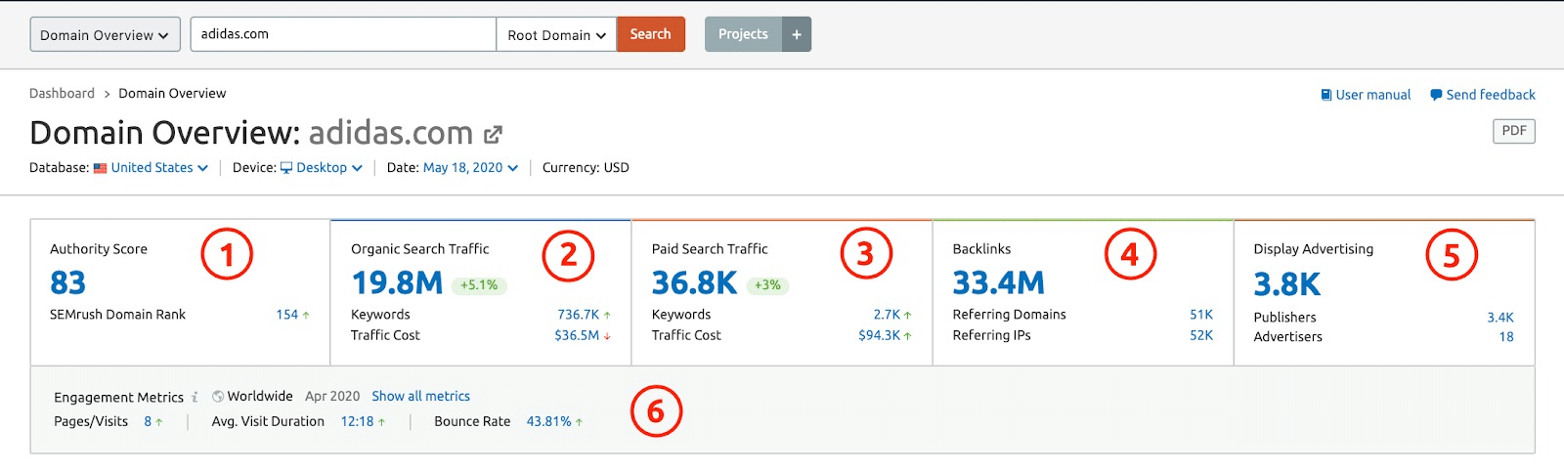1564x472 pixels.
Task: Click the paid Keywords value 2.7K
Action: (x=887, y=315)
